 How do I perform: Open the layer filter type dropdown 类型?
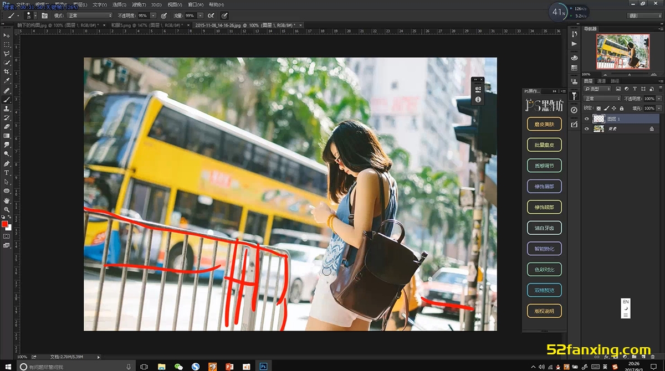coord(598,89)
